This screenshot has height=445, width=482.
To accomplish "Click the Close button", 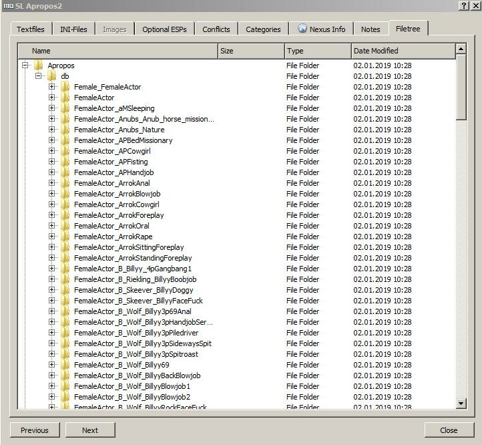I will click(x=449, y=430).
